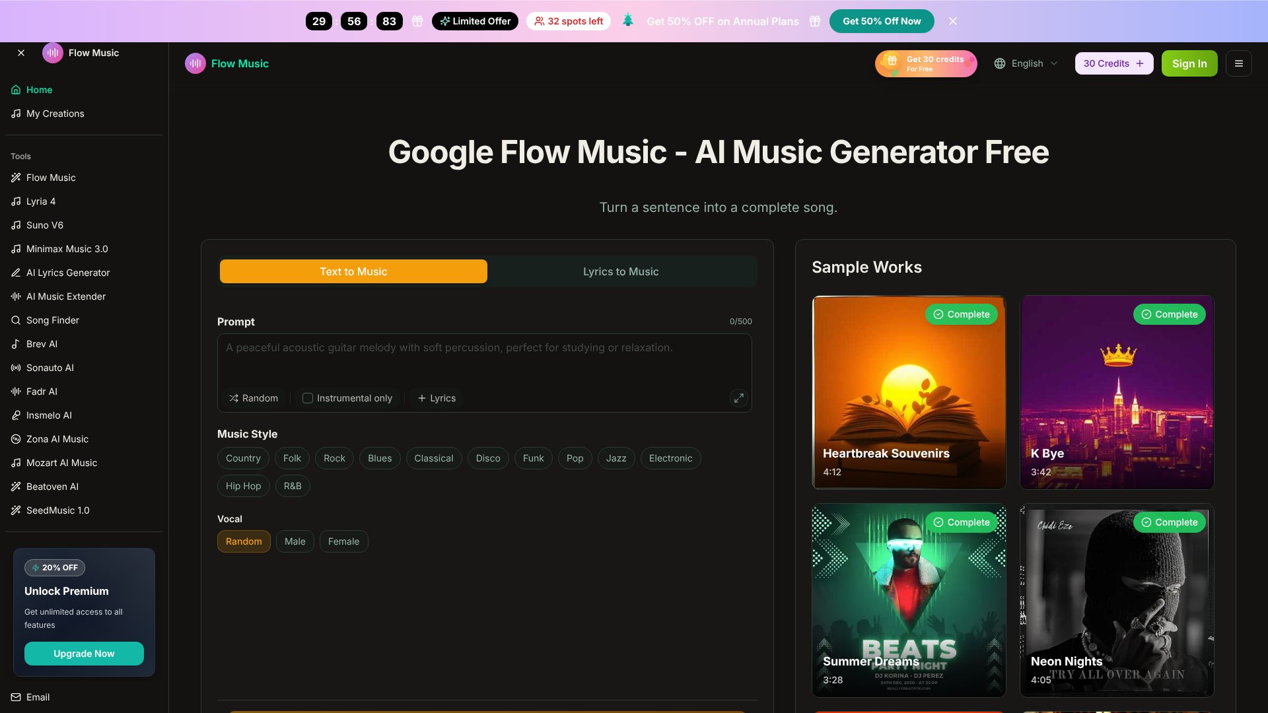1268x713 pixels.
Task: Select the Classical music style
Action: pos(434,458)
